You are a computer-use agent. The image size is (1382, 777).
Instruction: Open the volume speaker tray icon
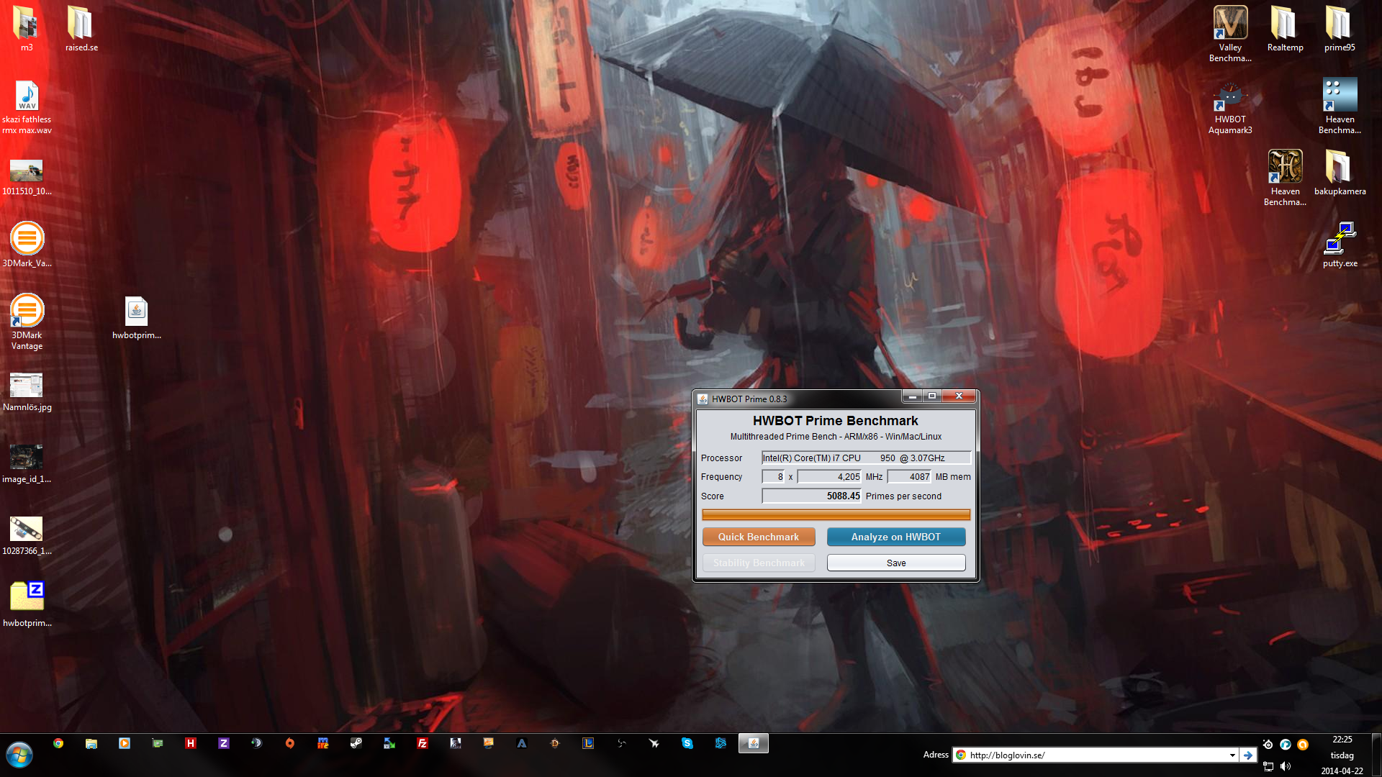coord(1286,767)
